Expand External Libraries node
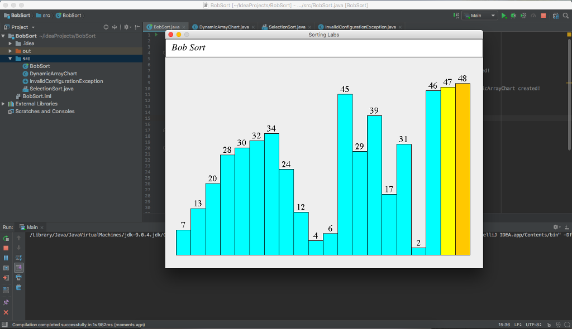Viewport: 572px width, 329px height. [4, 104]
